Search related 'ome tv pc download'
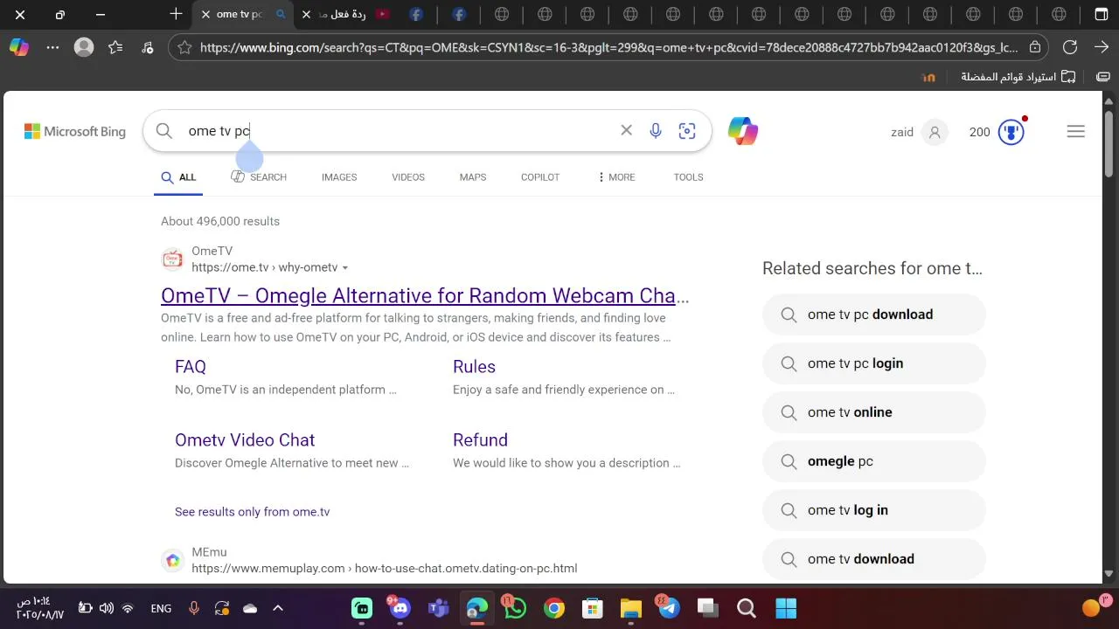Screen dimensions: 1119x629 pos(873,314)
